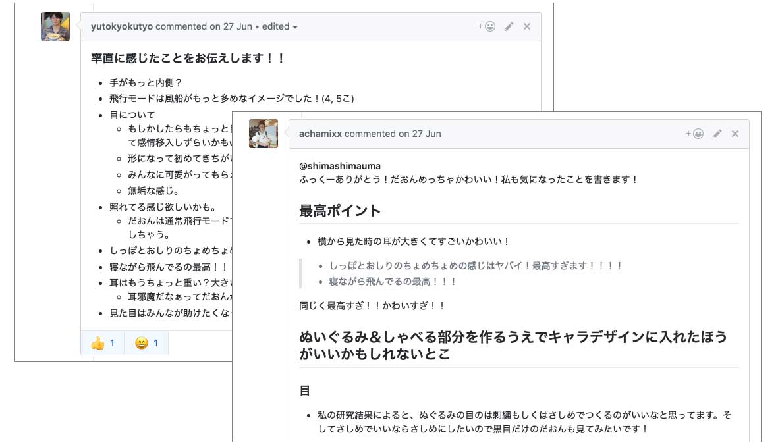Image resolution: width=778 pixels, height=445 pixels.
Task: Click the 目 heading in achamixx's comment
Action: point(305,391)
